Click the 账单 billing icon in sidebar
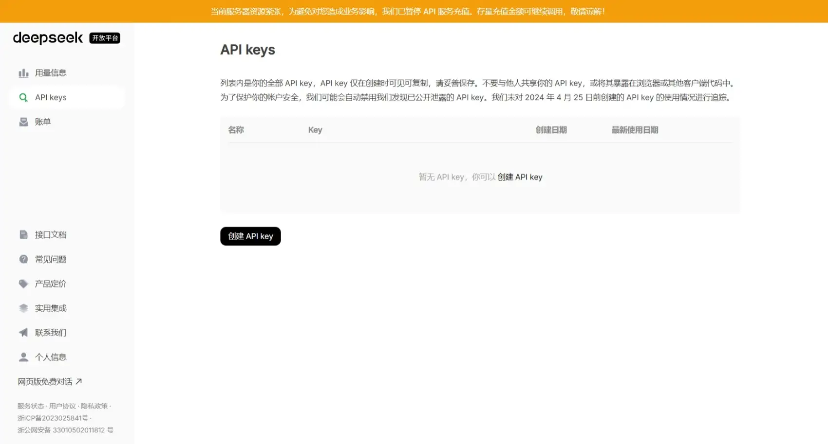828x444 pixels. pyautogui.click(x=23, y=122)
